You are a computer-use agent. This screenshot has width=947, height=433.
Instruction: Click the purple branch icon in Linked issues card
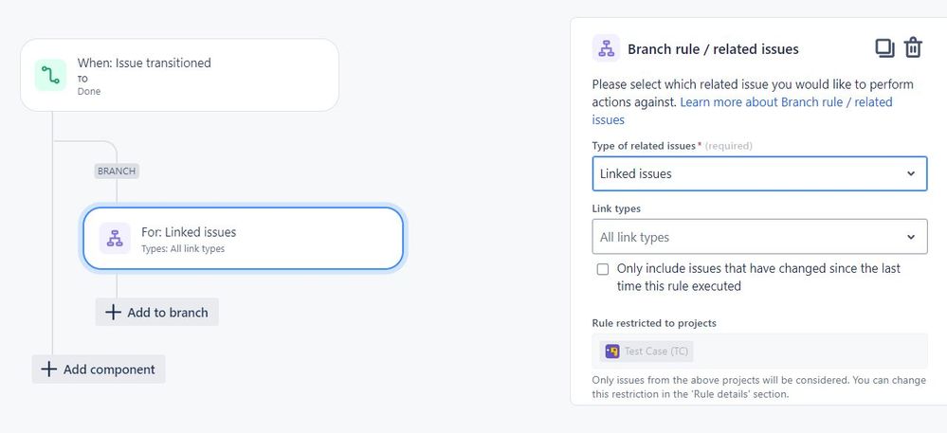coord(115,239)
